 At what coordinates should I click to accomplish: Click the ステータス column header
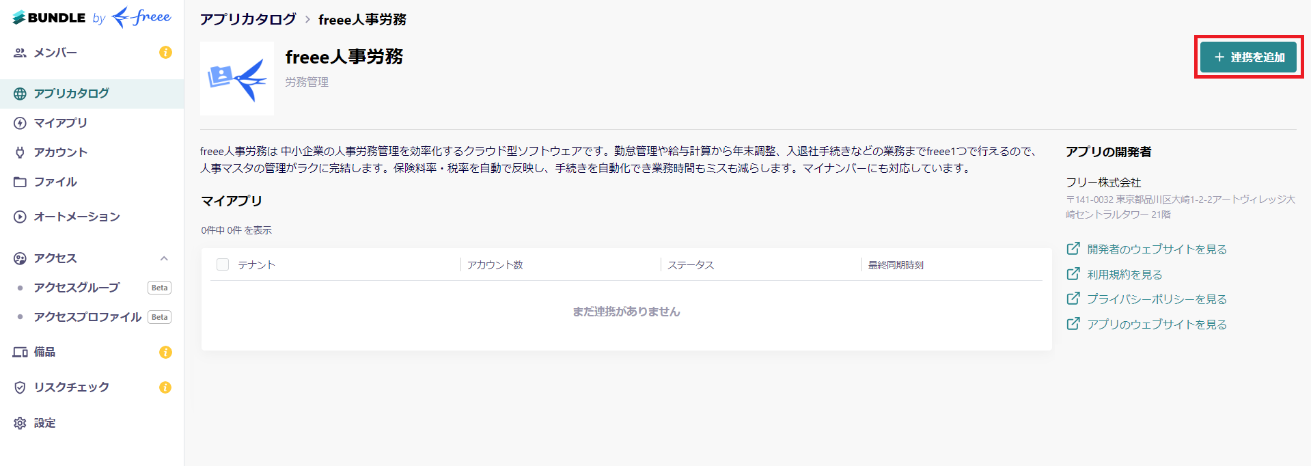tap(691, 265)
